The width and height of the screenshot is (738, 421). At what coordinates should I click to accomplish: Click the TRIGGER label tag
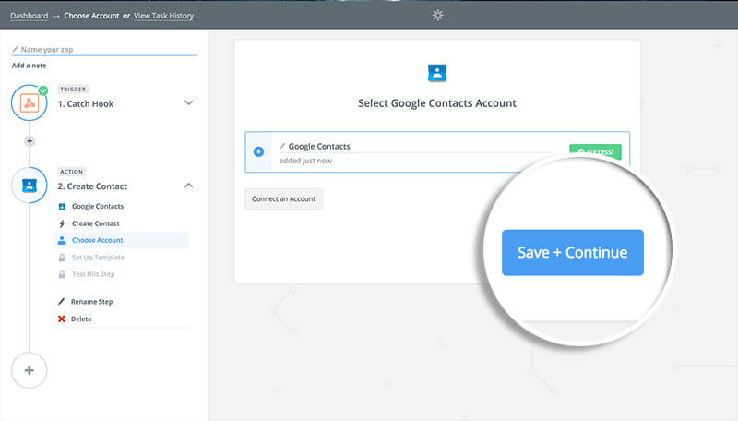pos(73,89)
